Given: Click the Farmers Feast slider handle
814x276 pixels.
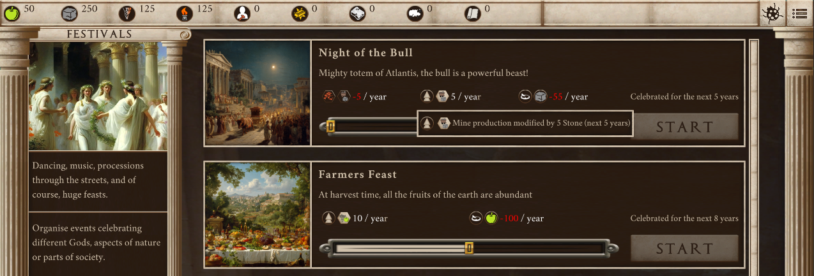Looking at the screenshot, I should (469, 247).
